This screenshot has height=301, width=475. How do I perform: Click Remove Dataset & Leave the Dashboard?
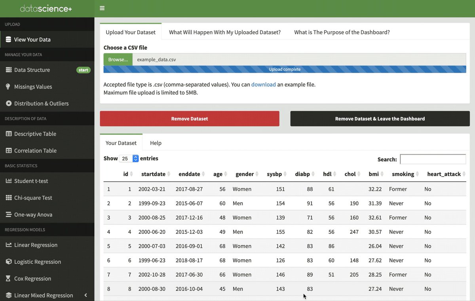point(380,119)
